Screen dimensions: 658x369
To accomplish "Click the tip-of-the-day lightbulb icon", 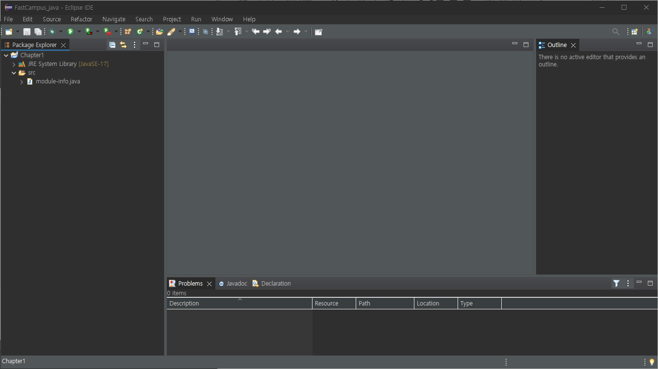I will click(652, 362).
